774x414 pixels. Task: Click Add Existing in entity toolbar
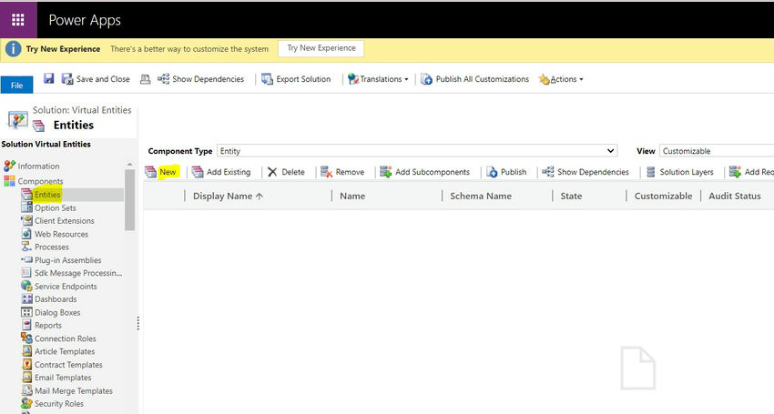point(221,172)
